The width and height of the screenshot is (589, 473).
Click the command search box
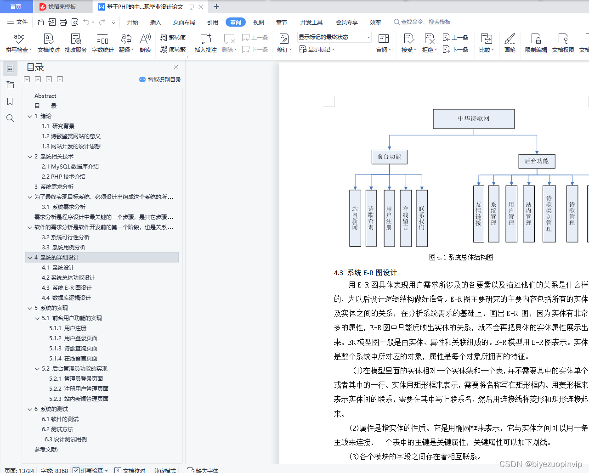[423, 22]
